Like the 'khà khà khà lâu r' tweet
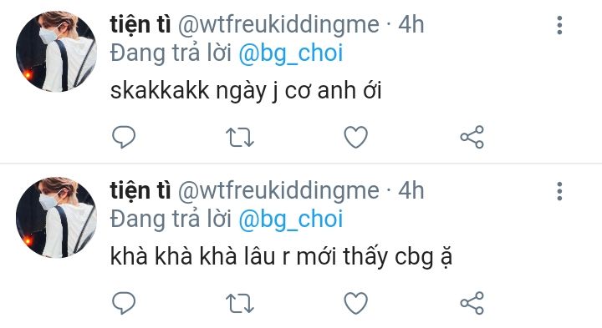 356,304
